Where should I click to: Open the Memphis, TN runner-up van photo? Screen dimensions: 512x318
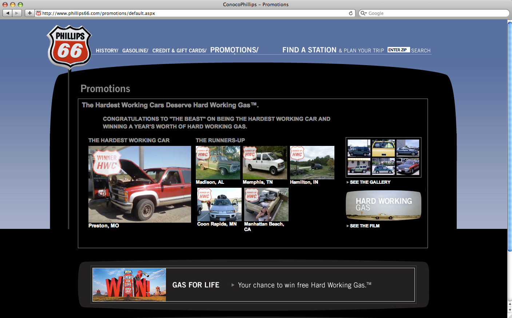coord(265,163)
